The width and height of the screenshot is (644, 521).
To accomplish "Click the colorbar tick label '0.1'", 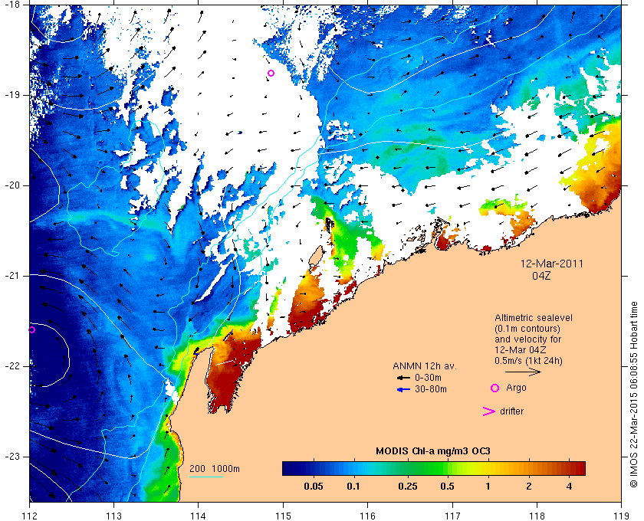I will pos(353,487).
